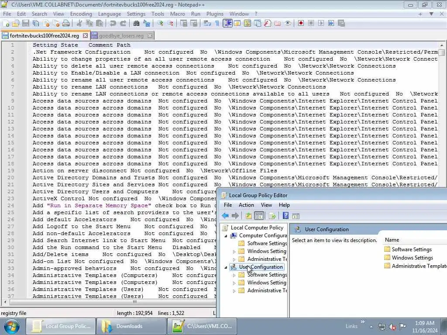
Task: Select the fortnitevbucks100free2024.reg tab
Action: click(x=45, y=36)
